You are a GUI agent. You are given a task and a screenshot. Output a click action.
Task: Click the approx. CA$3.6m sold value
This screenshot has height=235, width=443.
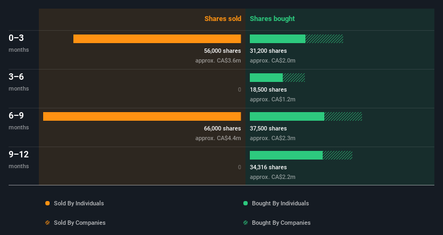point(218,60)
